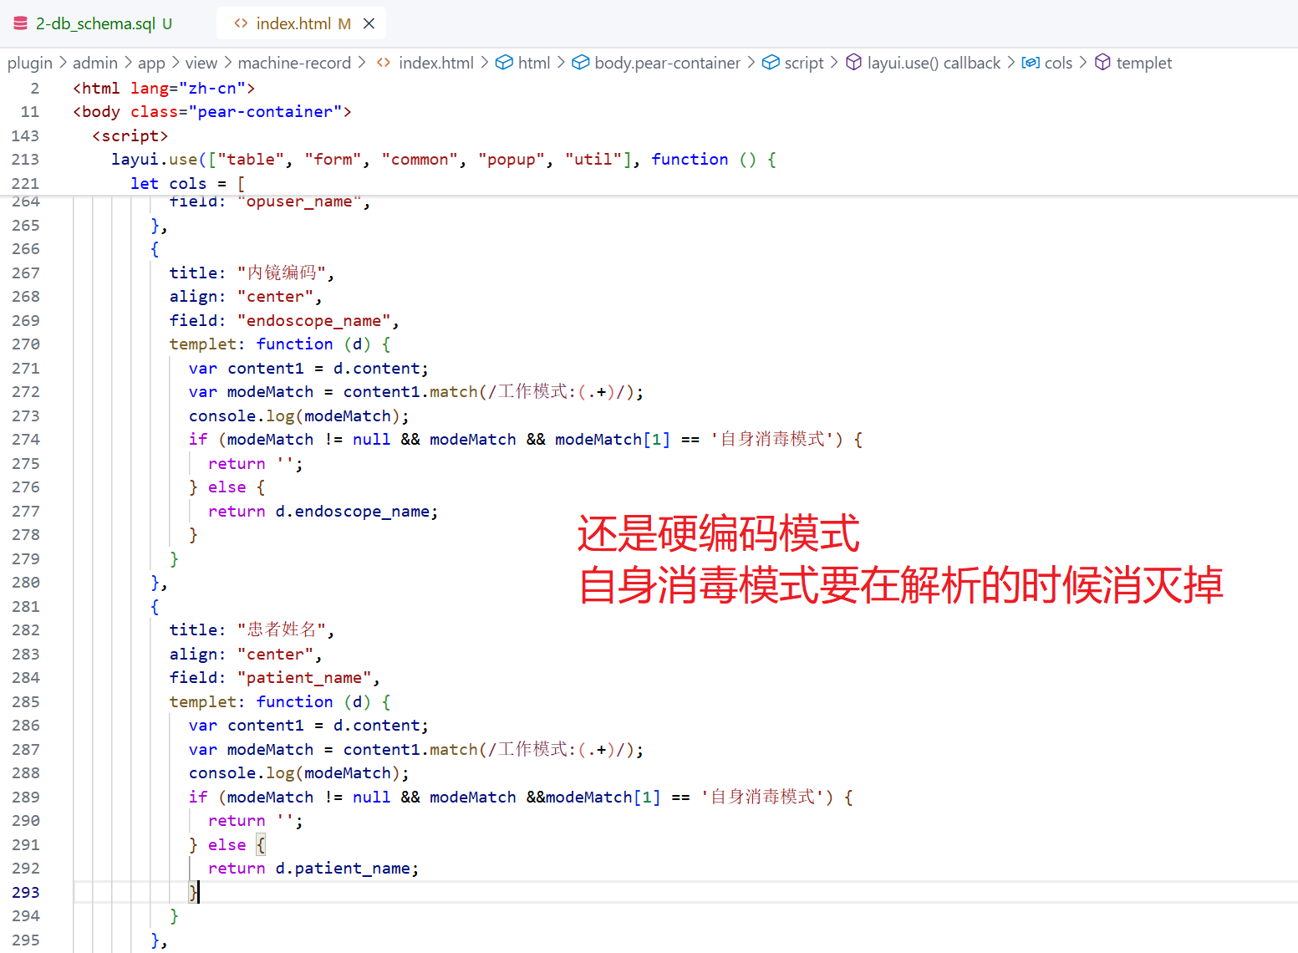Viewport: 1298px width, 953px height.
Task: Click the html element cube icon in breadcrumb
Action: click(x=504, y=63)
